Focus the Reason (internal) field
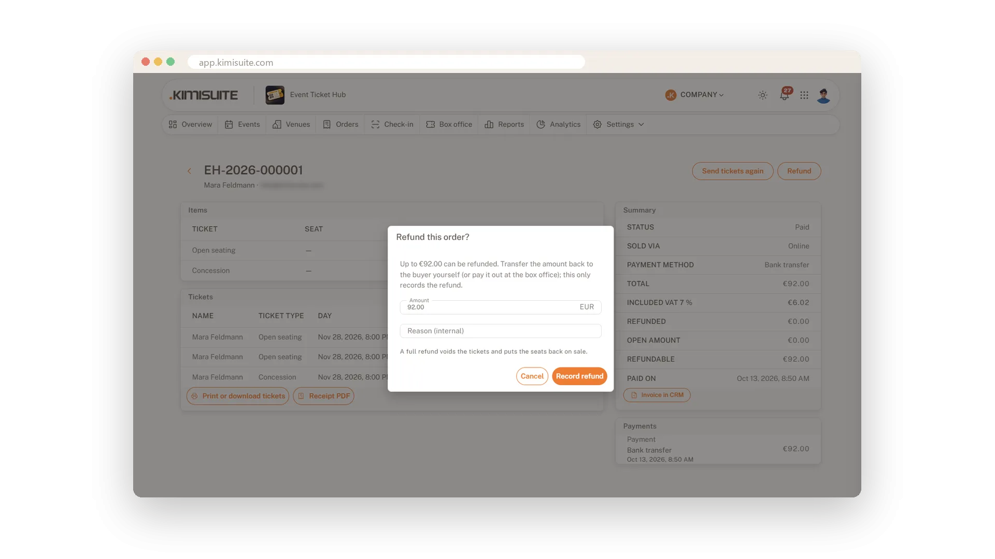The image size is (995, 559). pyautogui.click(x=501, y=331)
